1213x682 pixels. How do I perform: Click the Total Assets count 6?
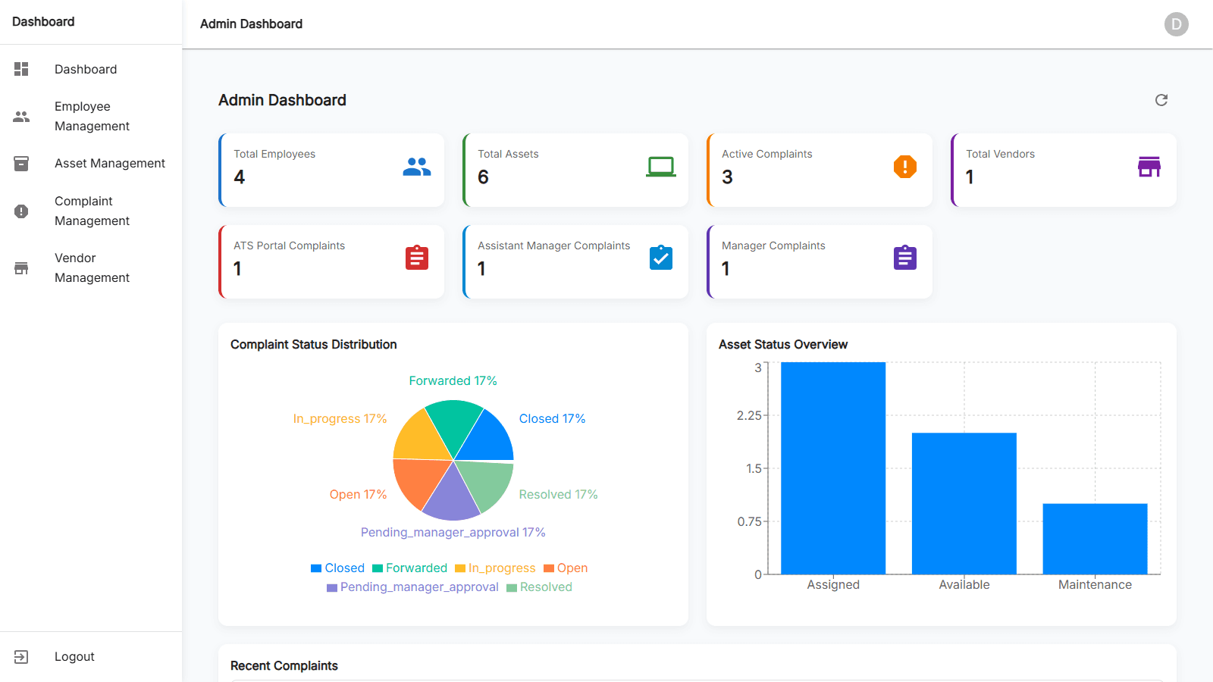[x=484, y=177]
